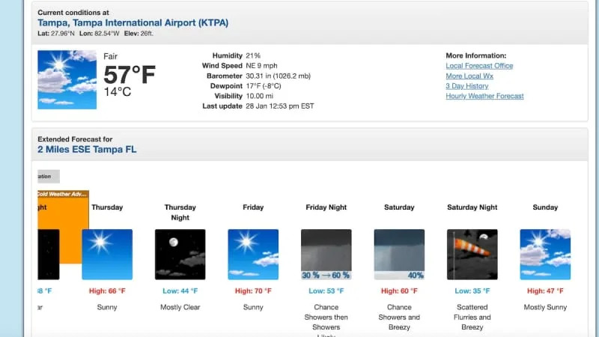Click Friday Night's chance showers icon
Viewport: 599px width, 337px height.
click(x=326, y=255)
